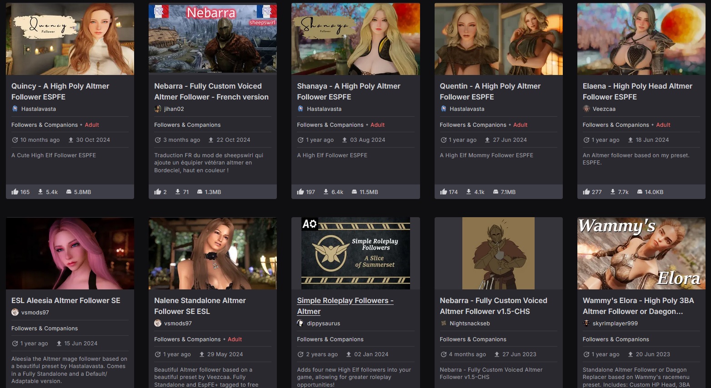
Task: Click Quincy follower thumbnail image
Action: (70, 39)
